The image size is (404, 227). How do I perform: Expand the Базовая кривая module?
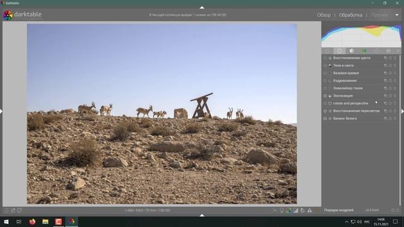[346, 73]
